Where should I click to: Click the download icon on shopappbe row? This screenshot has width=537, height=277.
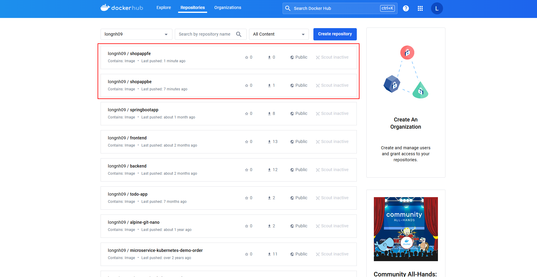[x=269, y=86]
